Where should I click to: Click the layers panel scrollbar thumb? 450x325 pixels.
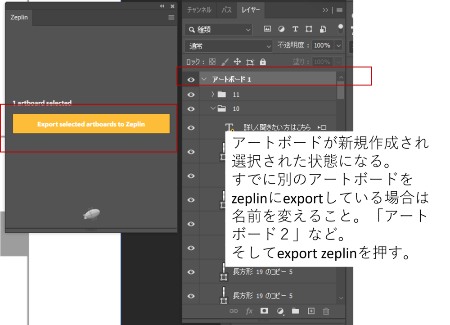[x=341, y=90]
